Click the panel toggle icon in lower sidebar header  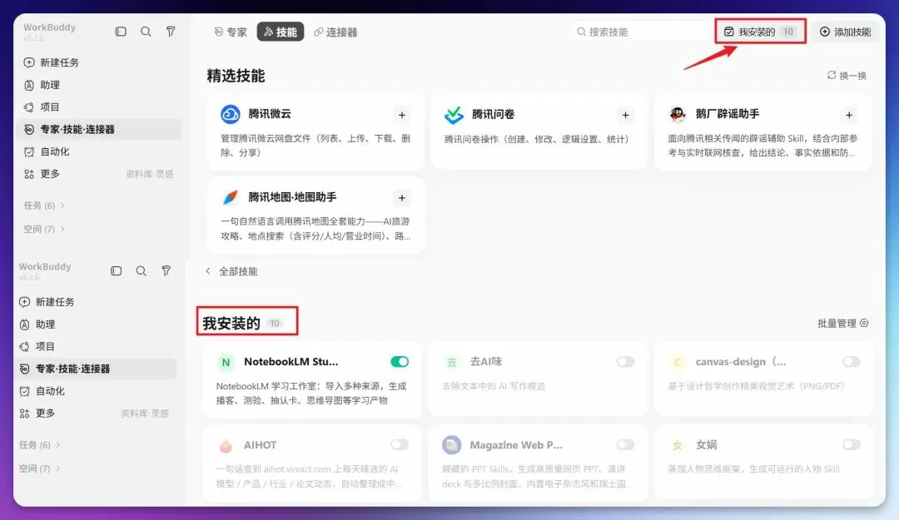click(x=116, y=270)
